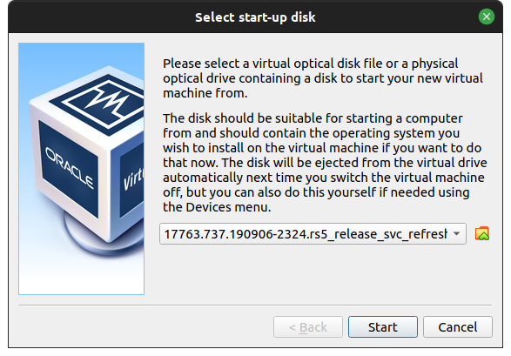Screen dimensions: 511x356
Task: Click the horizontal separator above the buttons
Action: coord(255,306)
